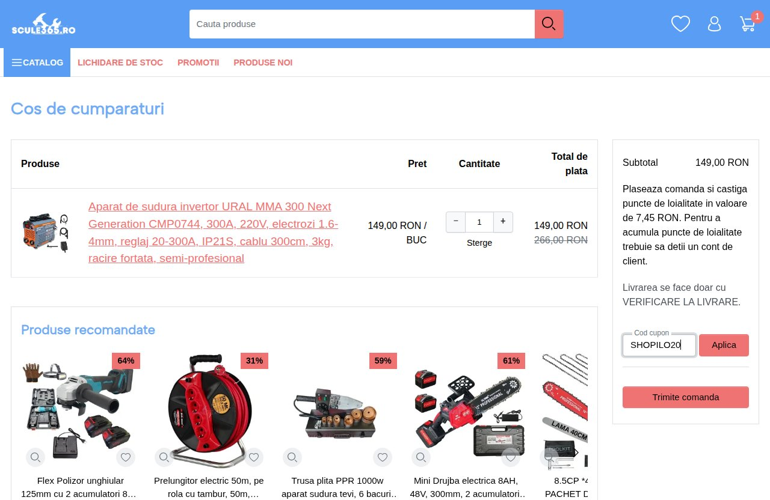Open the Mini Drujba electrica product image
770x500 pixels.
(x=466, y=411)
